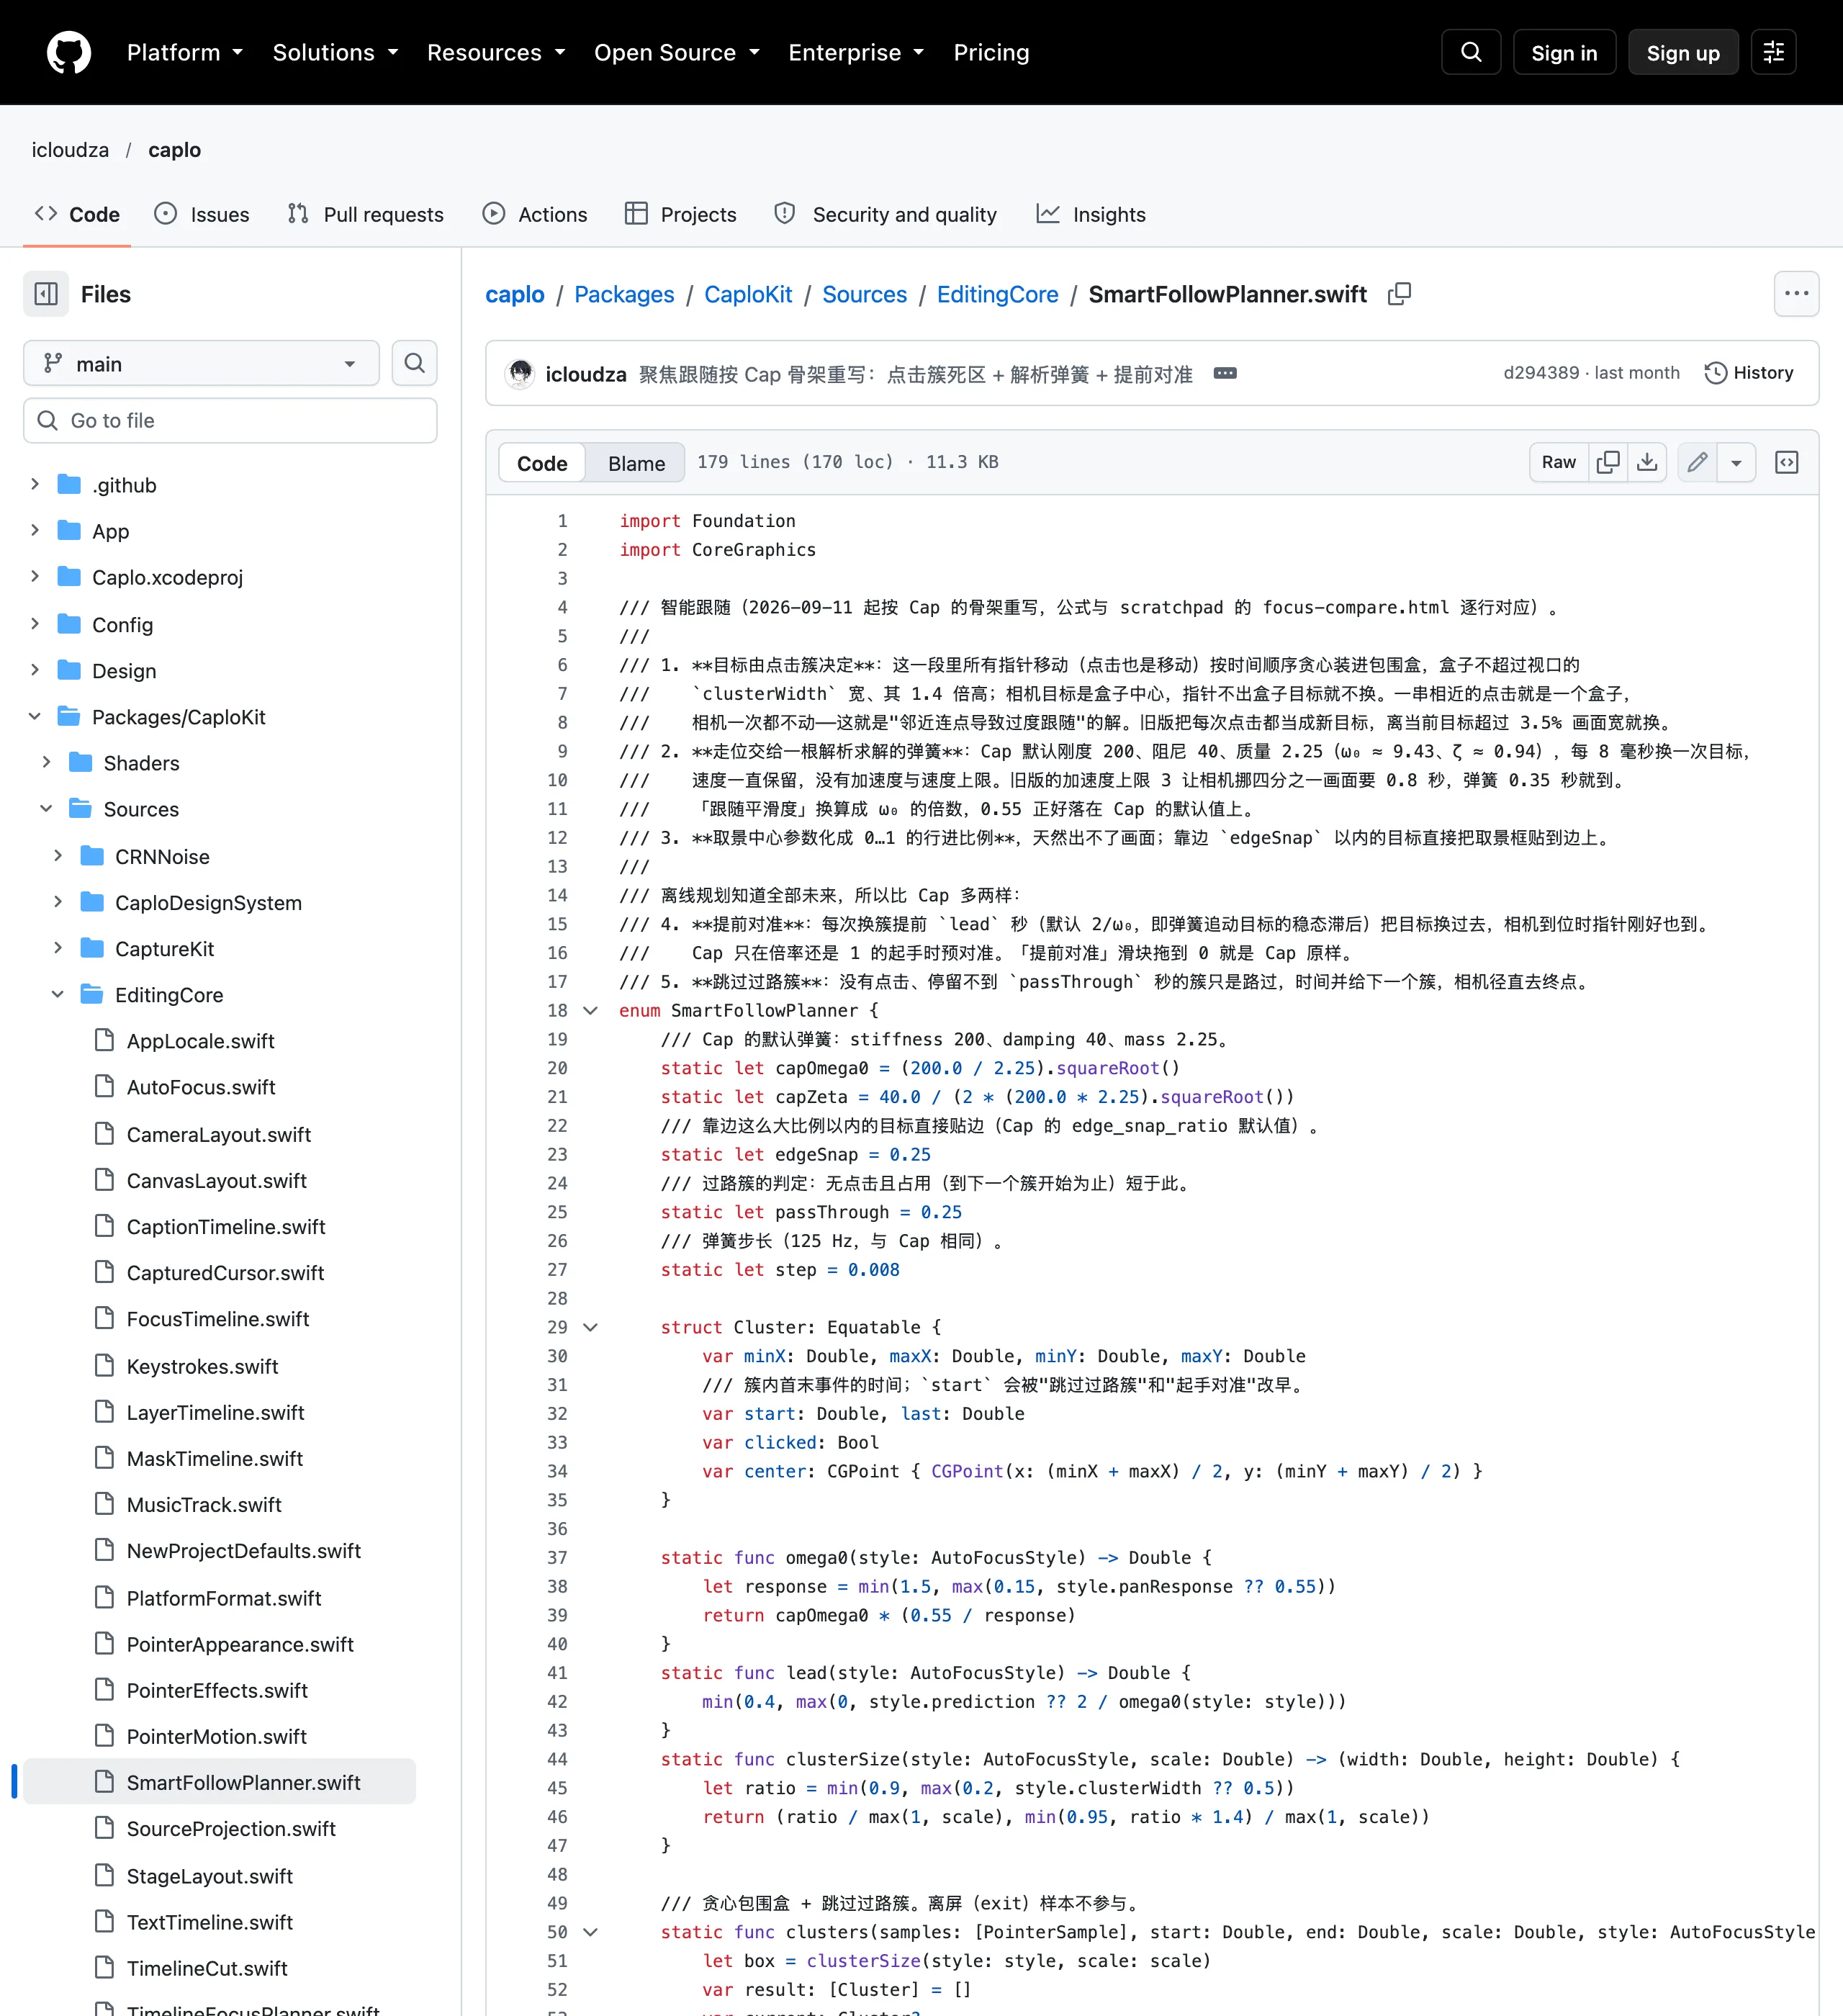Image resolution: width=1843 pixels, height=2016 pixels.
Task: Open the more file actions menu
Action: (1796, 294)
